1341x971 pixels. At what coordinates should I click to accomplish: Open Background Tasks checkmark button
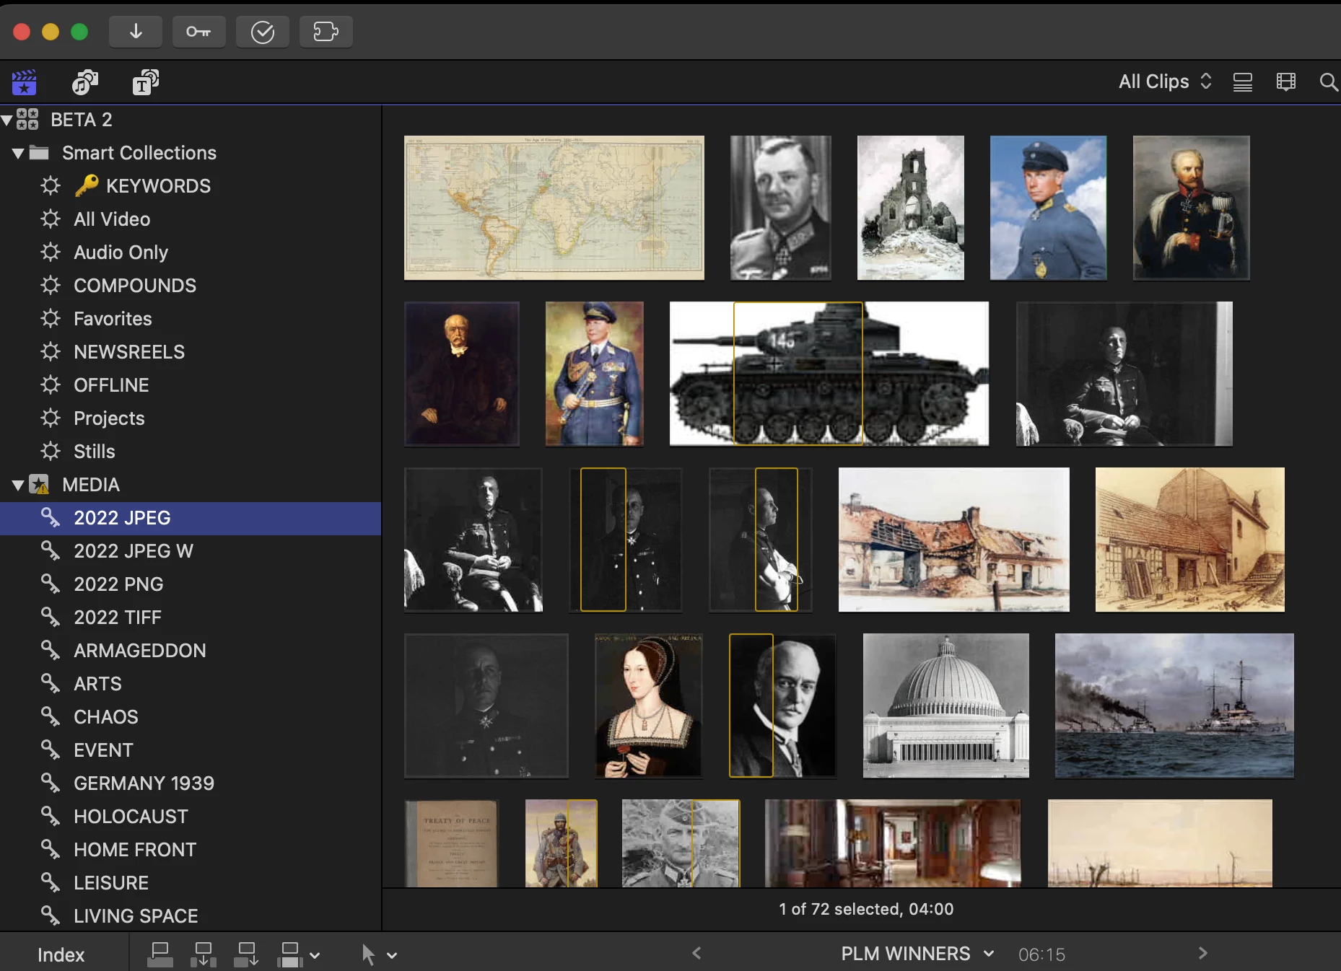[263, 32]
